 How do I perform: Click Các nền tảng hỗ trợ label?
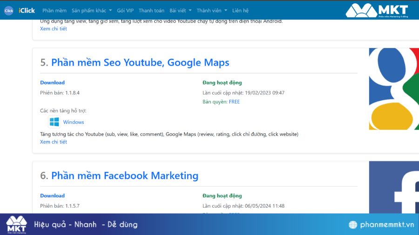63,111
